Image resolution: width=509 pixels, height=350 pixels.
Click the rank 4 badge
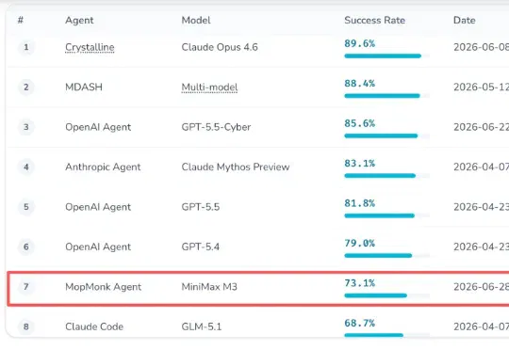[26, 167]
